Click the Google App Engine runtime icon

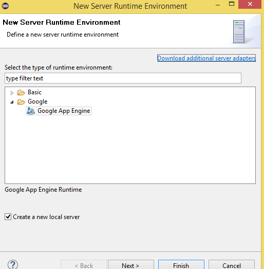coord(31,111)
